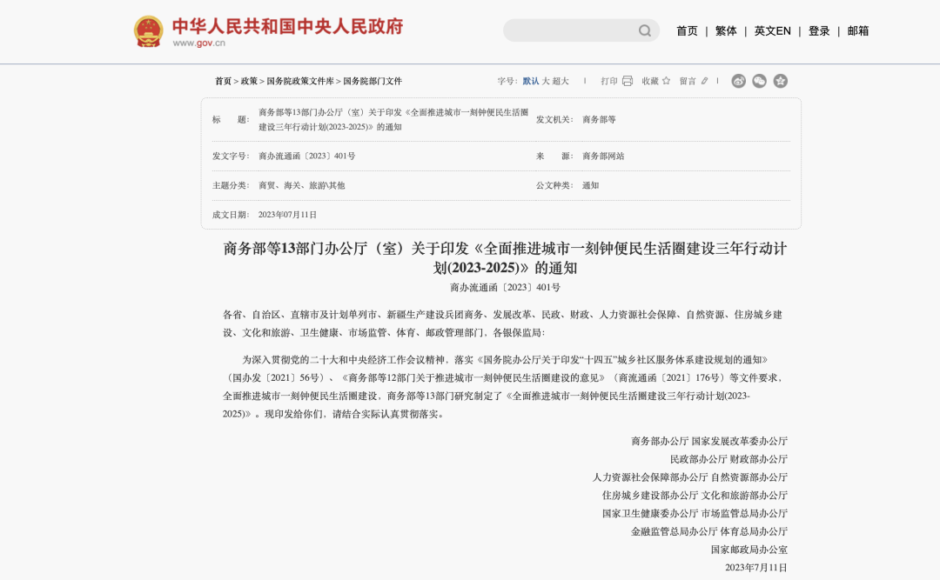Open 国务院部门文件 breadcrumb link
Screen dimensions: 940x580
[x=373, y=81]
